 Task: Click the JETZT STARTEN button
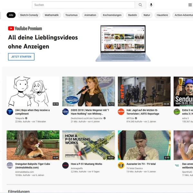[21, 57]
